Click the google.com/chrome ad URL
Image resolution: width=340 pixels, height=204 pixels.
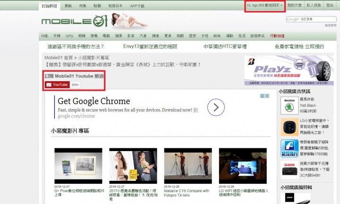point(76,116)
